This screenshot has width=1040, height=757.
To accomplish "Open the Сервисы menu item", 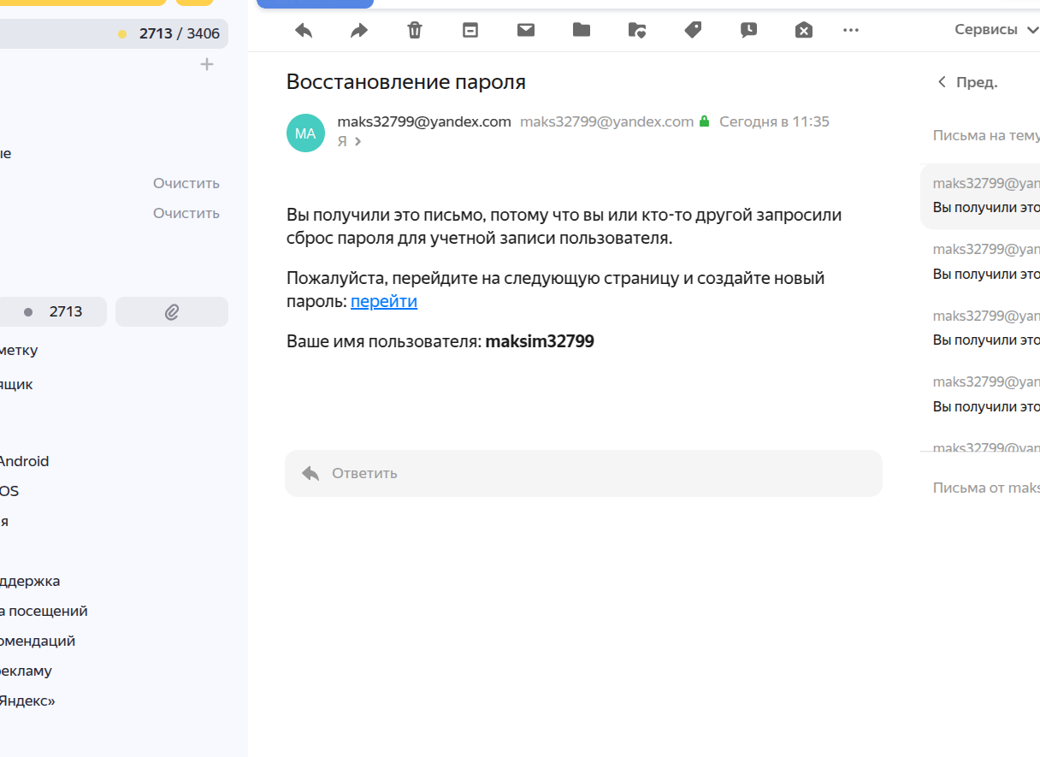I will (x=984, y=28).
